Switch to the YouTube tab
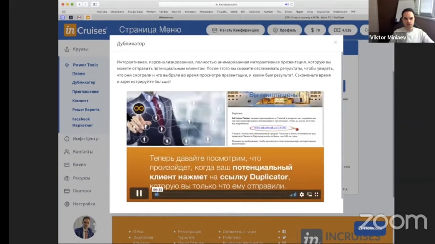The image size is (435, 244). pos(314,17)
